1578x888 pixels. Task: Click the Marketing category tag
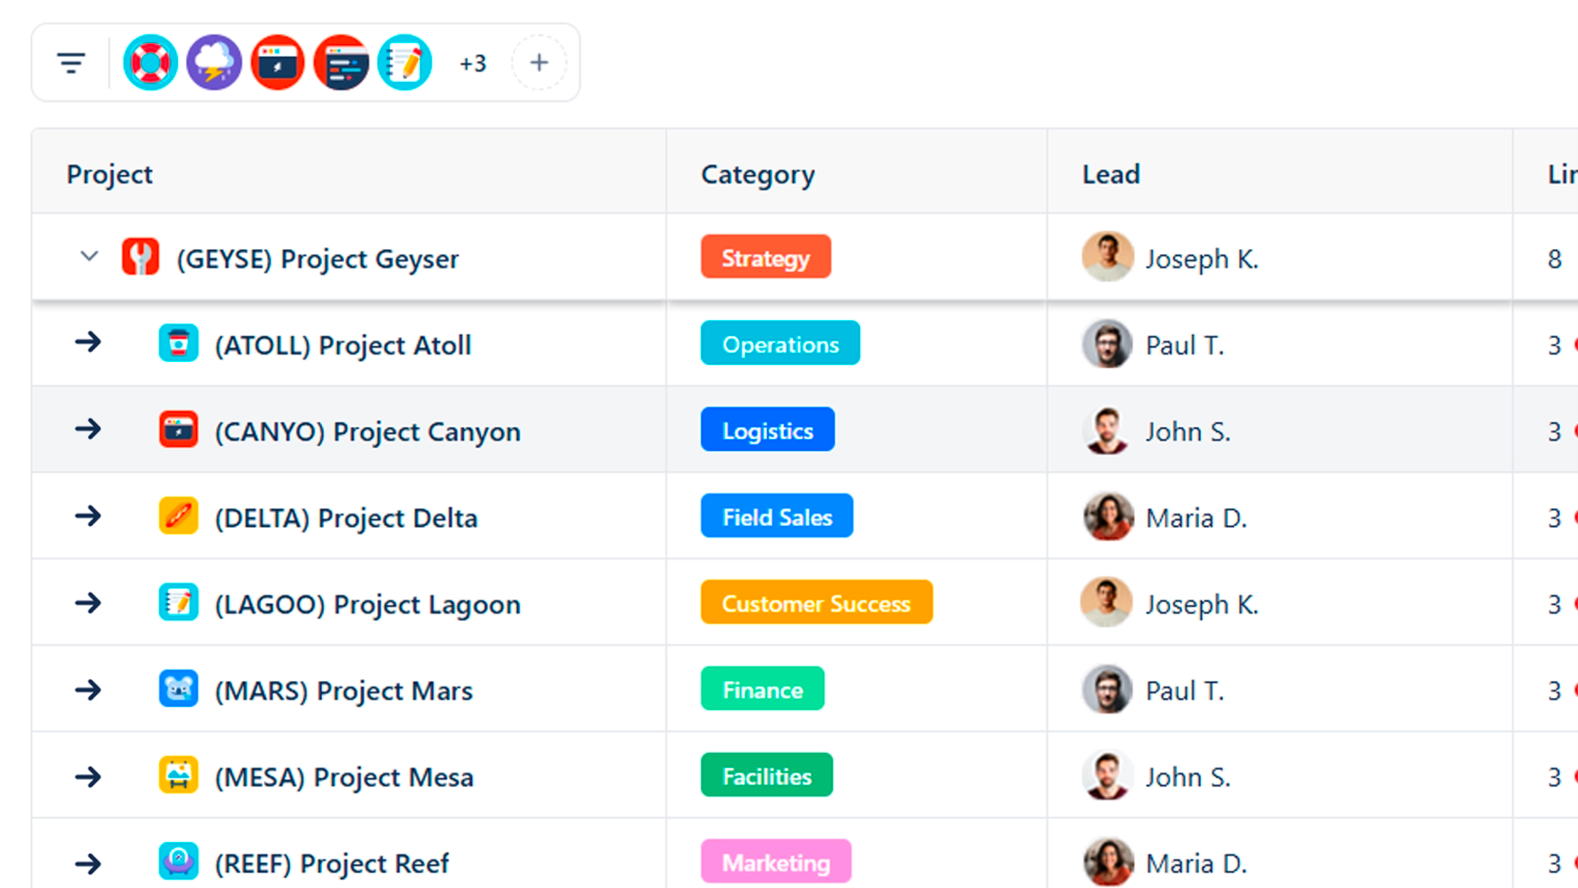tap(776, 862)
